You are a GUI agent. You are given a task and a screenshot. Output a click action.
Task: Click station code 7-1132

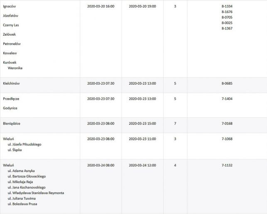click(x=227, y=165)
